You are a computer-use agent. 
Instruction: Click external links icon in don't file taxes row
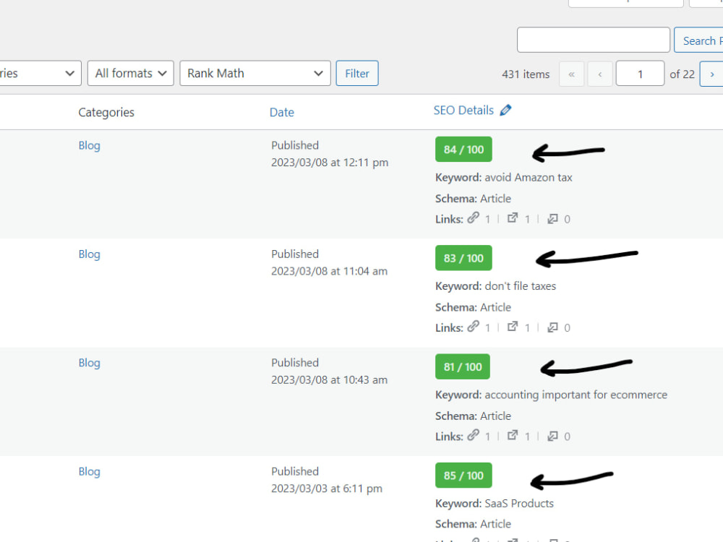(513, 327)
